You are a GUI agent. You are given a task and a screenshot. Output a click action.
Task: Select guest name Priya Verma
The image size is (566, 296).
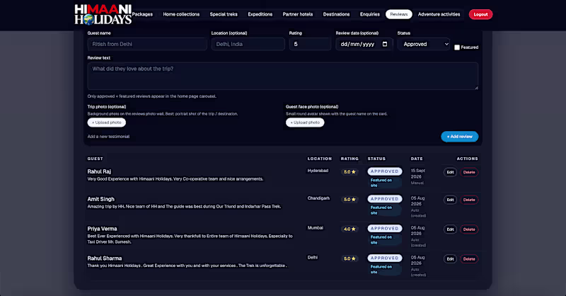point(102,229)
